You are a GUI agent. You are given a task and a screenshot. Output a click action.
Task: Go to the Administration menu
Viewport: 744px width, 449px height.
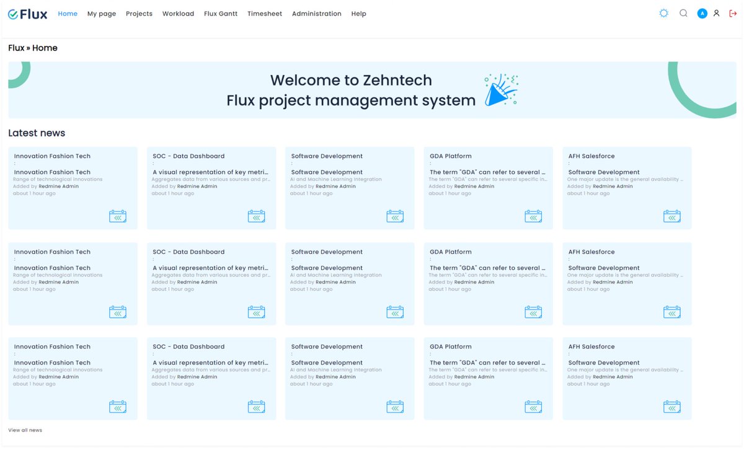coord(317,14)
